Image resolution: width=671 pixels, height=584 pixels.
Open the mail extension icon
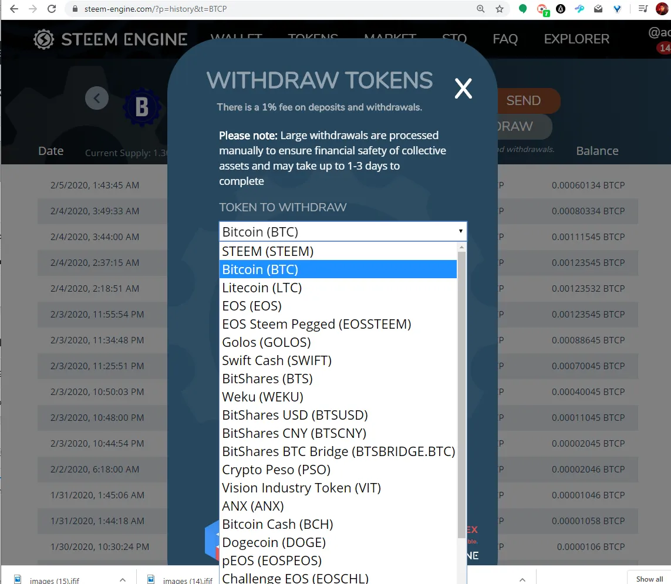point(598,9)
